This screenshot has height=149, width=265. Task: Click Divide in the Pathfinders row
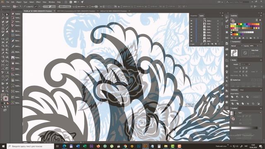tap(232, 103)
